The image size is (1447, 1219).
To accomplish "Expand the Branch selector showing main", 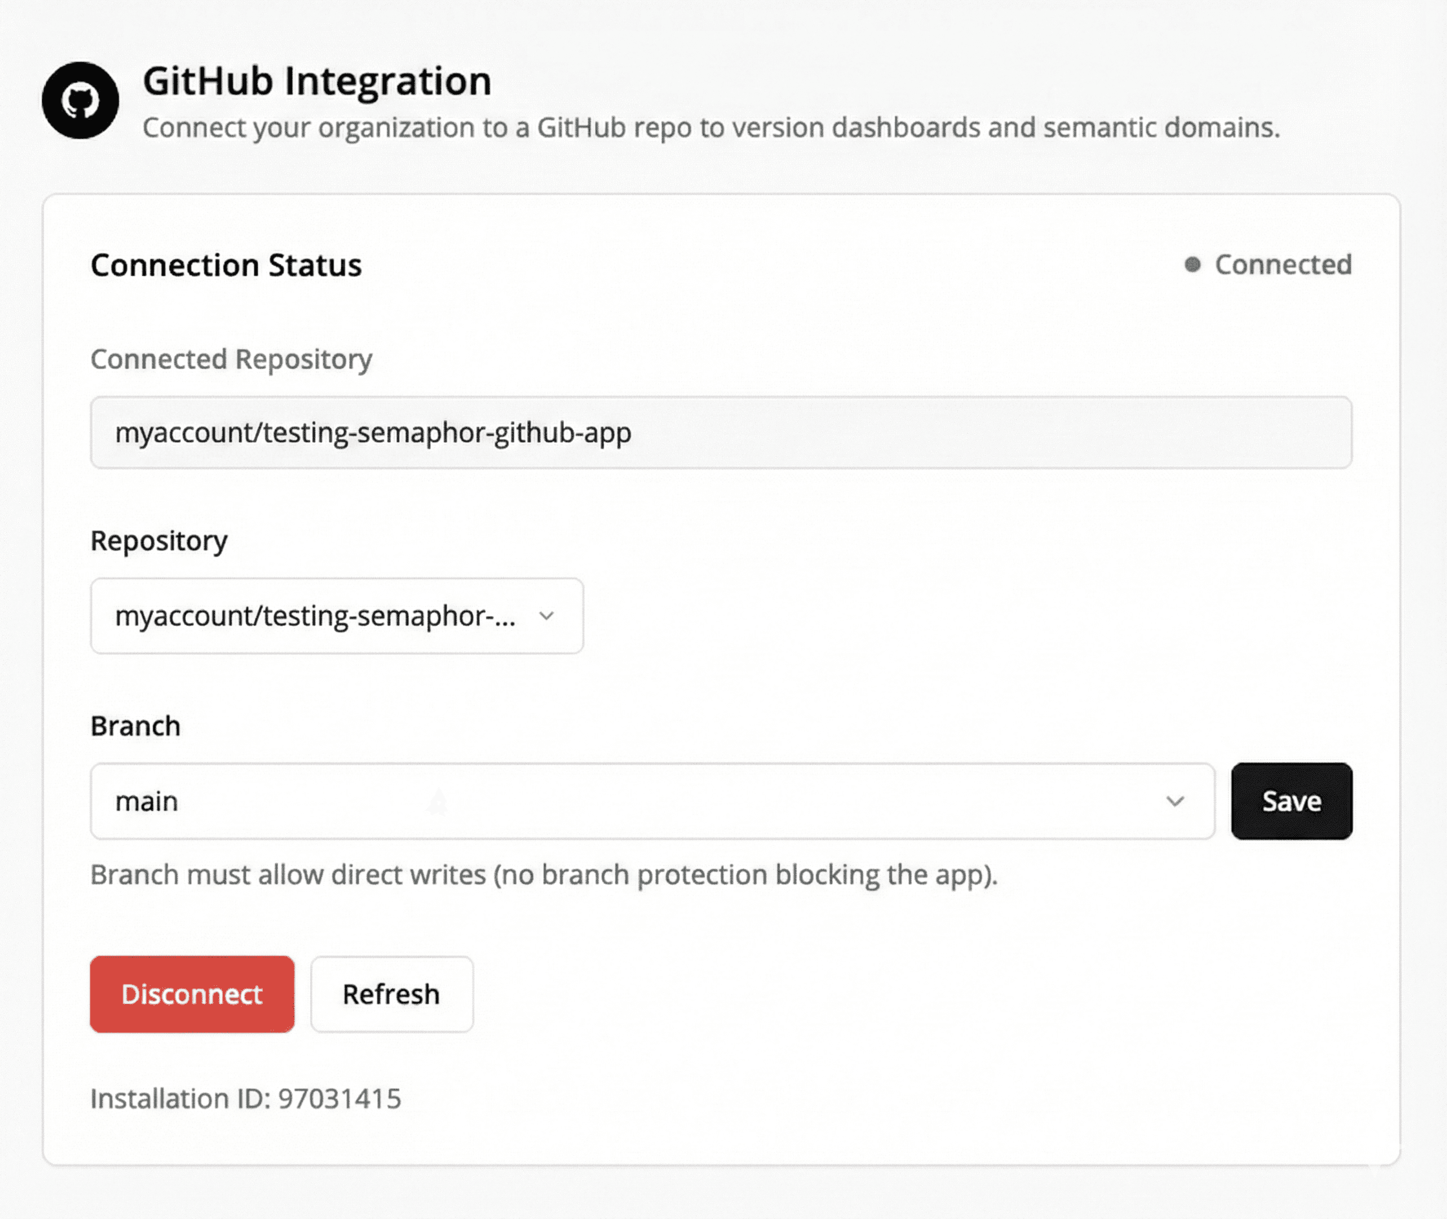I will coord(652,801).
